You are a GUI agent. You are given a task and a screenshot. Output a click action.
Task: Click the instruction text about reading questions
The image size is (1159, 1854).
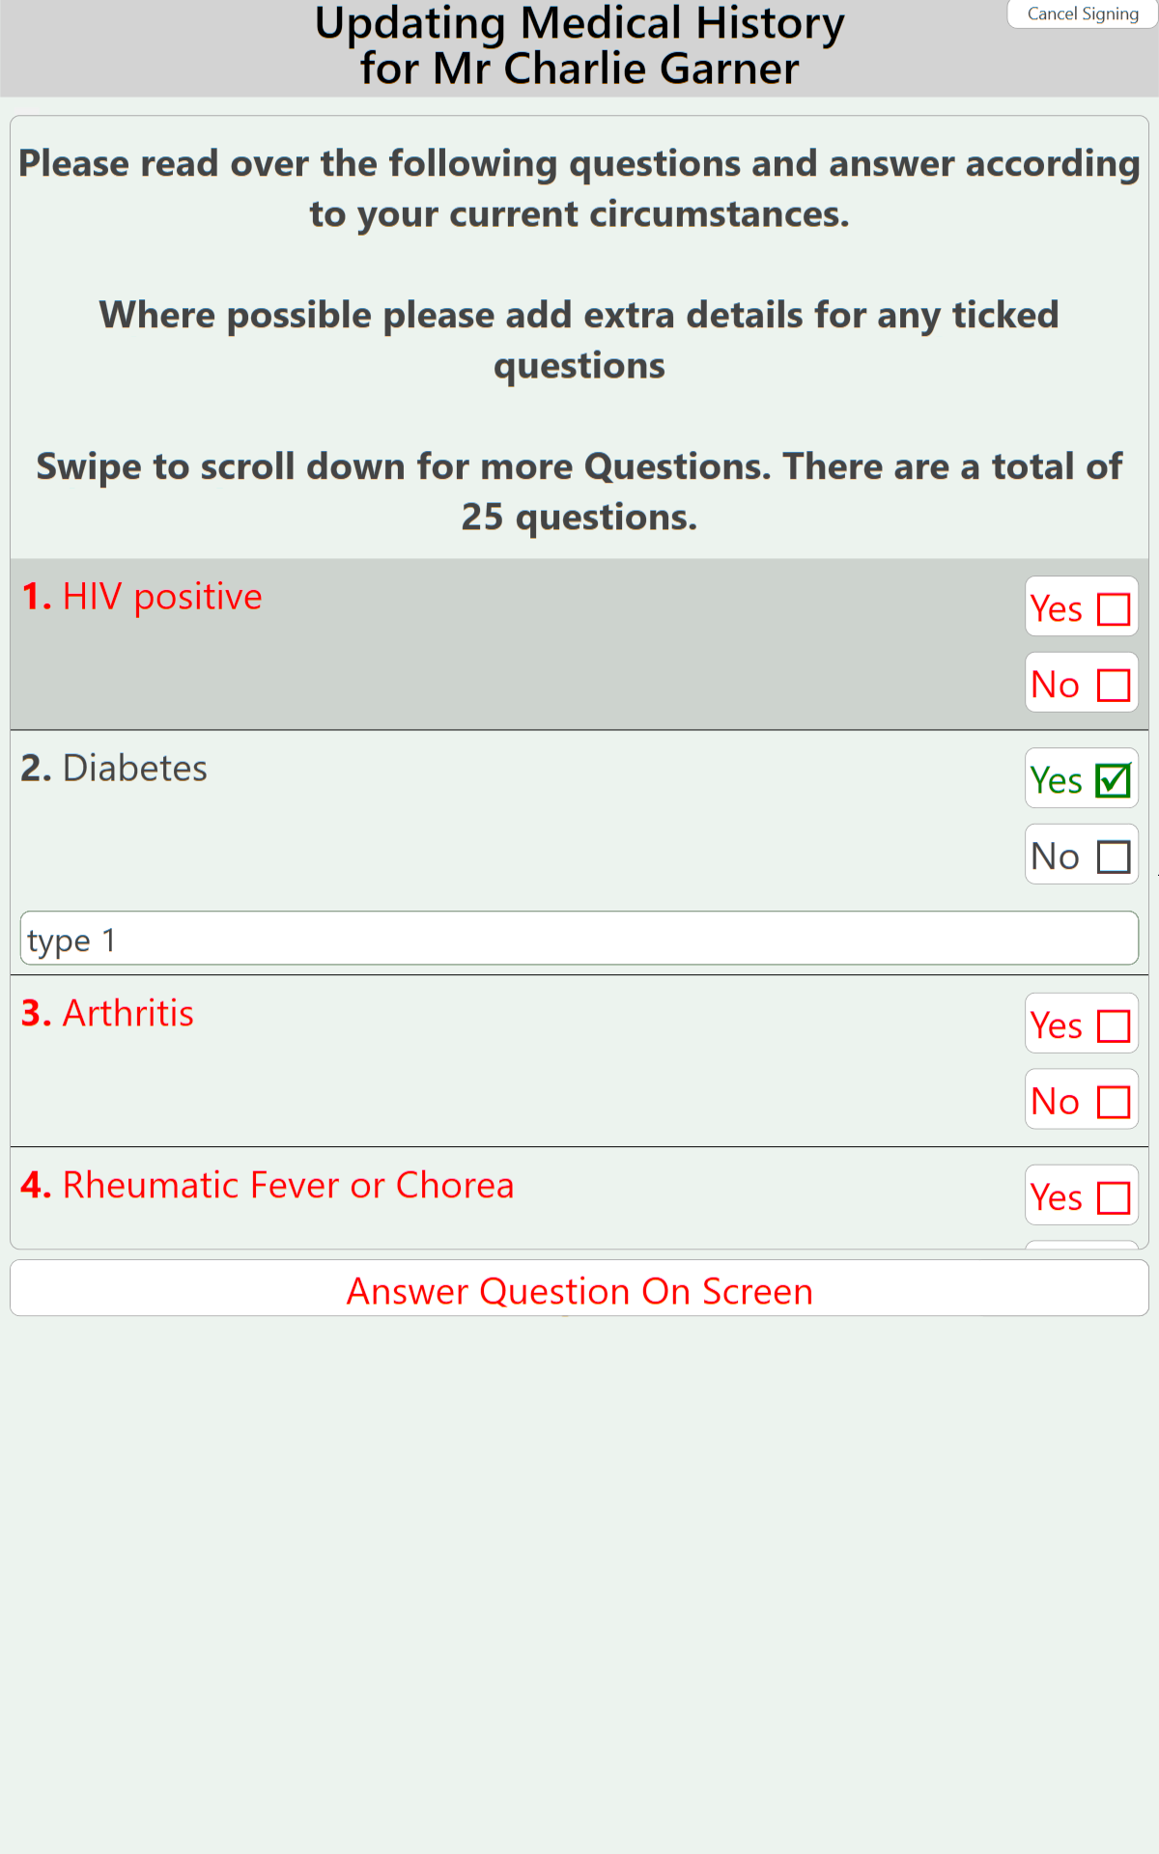[x=579, y=188]
